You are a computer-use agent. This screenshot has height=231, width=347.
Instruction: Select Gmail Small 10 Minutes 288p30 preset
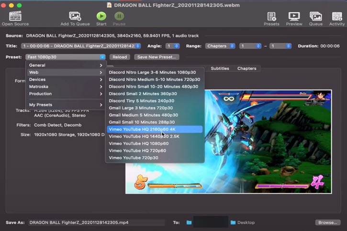[155, 122]
